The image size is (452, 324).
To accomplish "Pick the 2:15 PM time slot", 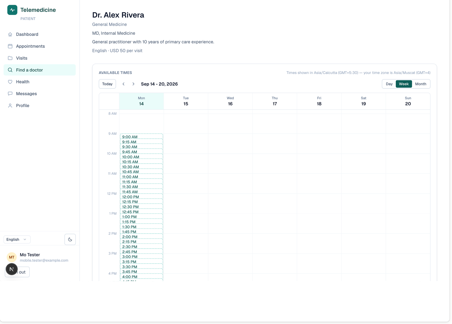I will pyautogui.click(x=142, y=241).
